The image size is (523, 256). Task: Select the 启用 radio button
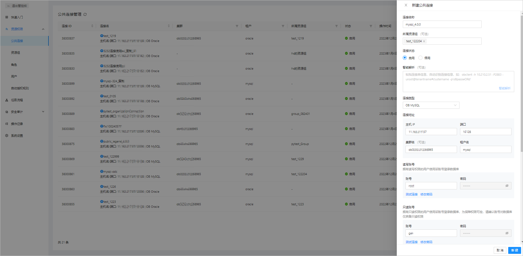click(405, 58)
